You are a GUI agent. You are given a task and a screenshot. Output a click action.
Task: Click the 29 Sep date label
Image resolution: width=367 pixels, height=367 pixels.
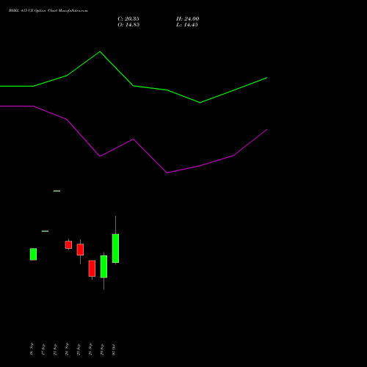point(102,349)
